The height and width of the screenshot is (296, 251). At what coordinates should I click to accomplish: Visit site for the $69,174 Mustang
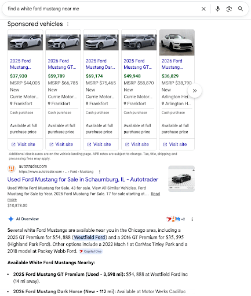pos(99,145)
